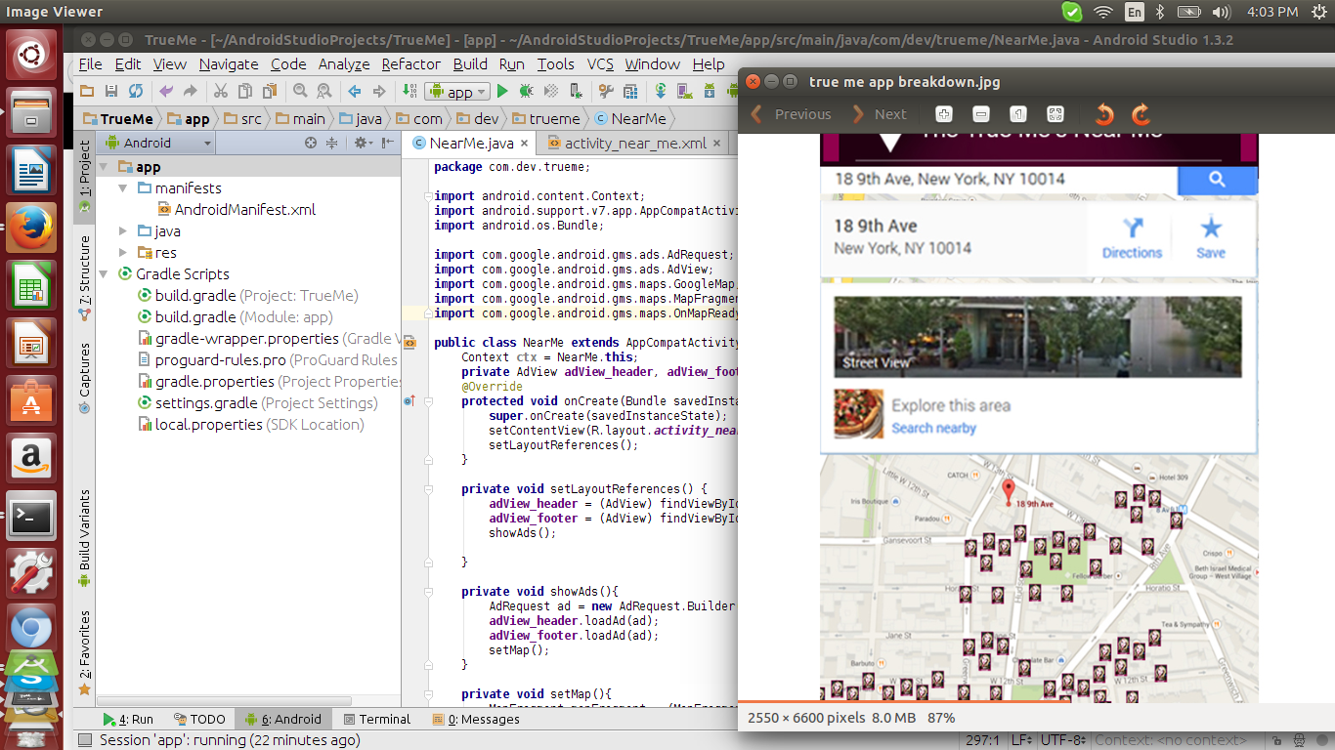Select build.gradle (Module: app) file
Image resolution: width=1335 pixels, height=750 pixels.
pyautogui.click(x=235, y=317)
